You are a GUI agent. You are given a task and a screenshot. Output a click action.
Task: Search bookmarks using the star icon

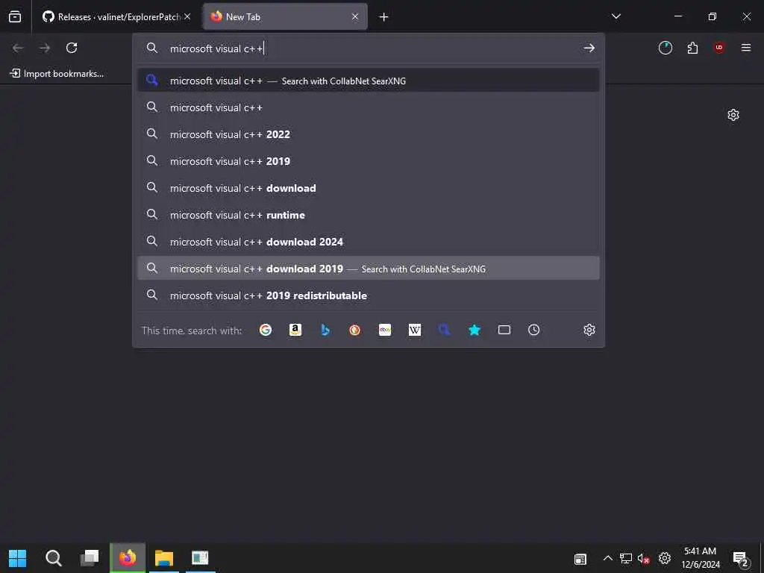474,330
